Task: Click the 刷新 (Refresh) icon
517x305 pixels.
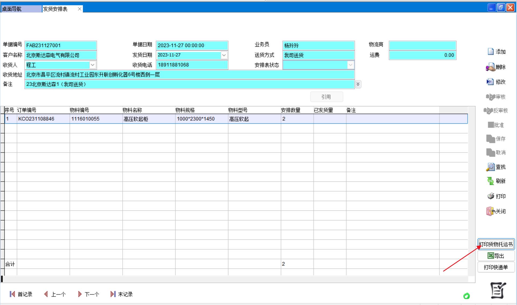Action: point(490,181)
